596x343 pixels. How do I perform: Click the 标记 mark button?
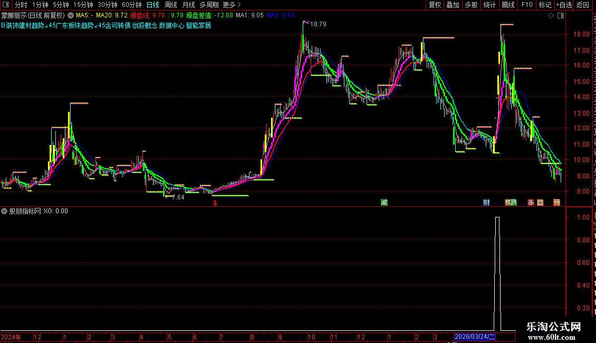(x=545, y=5)
